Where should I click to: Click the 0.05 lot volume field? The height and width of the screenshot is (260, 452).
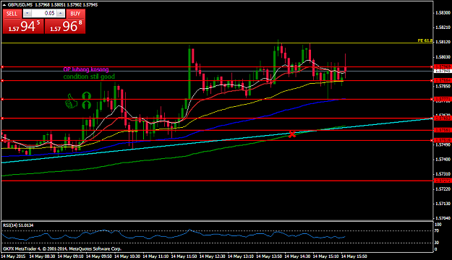(44, 13)
